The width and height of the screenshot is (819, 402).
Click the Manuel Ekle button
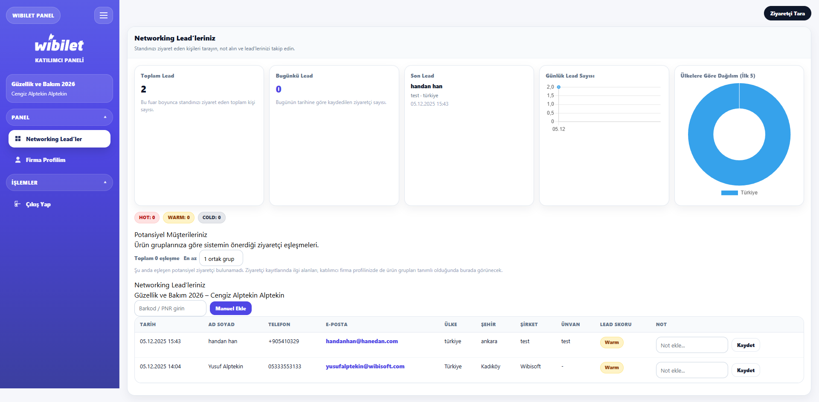tap(230, 308)
